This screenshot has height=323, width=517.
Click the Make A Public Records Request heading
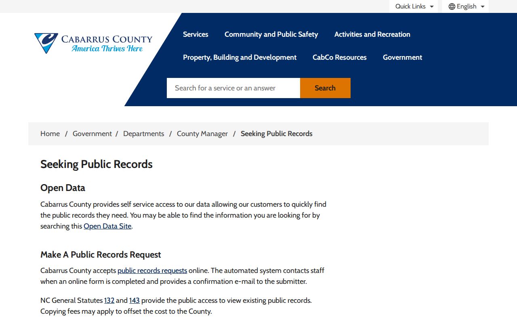coord(101,255)
